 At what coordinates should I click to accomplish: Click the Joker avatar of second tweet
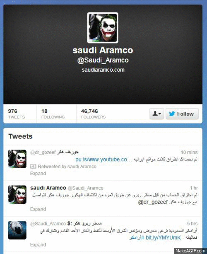pyautogui.click(x=17, y=195)
